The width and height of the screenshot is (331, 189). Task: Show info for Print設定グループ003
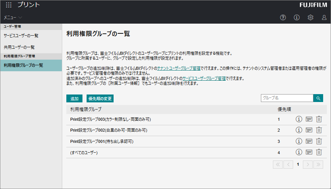[299, 119]
